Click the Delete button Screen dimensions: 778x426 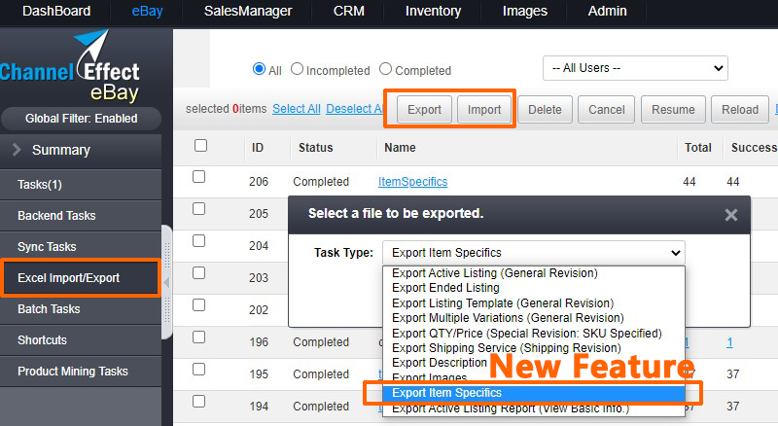(x=545, y=109)
